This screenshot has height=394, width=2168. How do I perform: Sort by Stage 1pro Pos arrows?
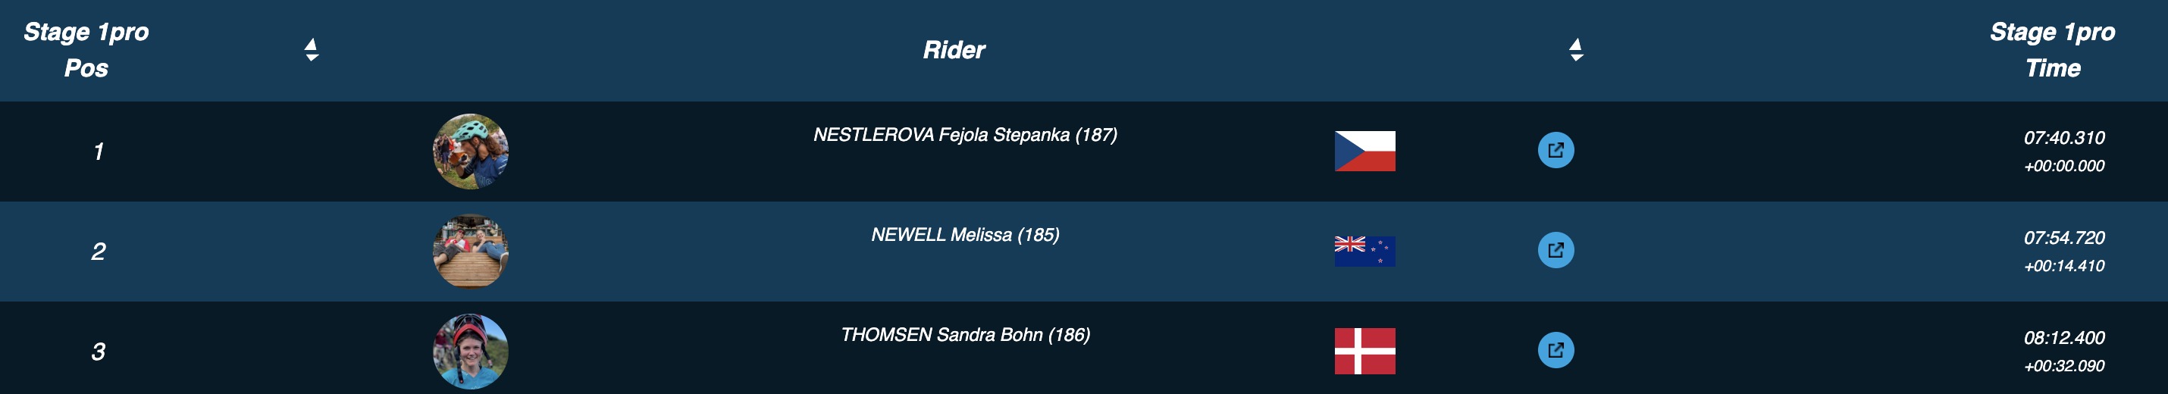click(312, 50)
